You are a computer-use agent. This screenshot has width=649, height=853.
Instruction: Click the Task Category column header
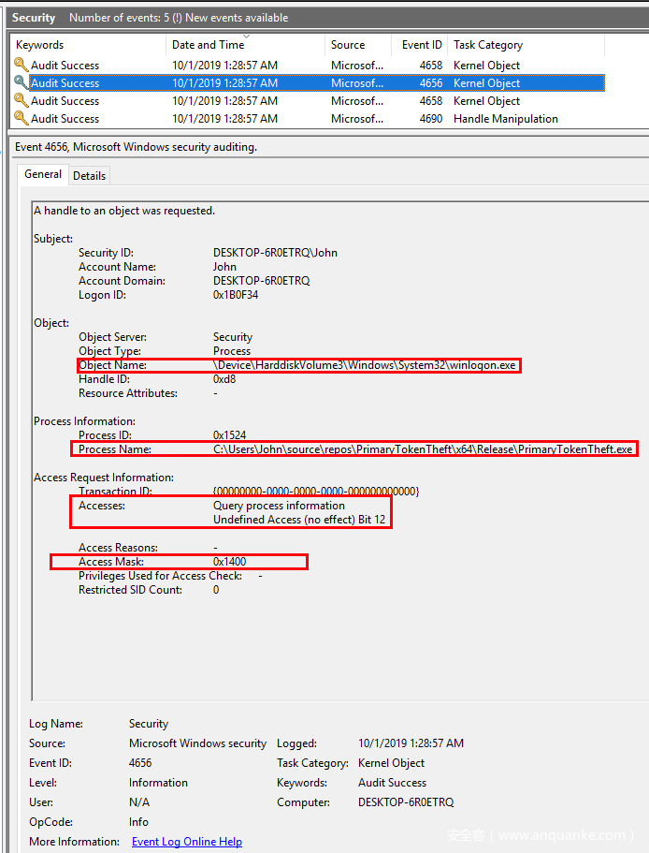(488, 45)
